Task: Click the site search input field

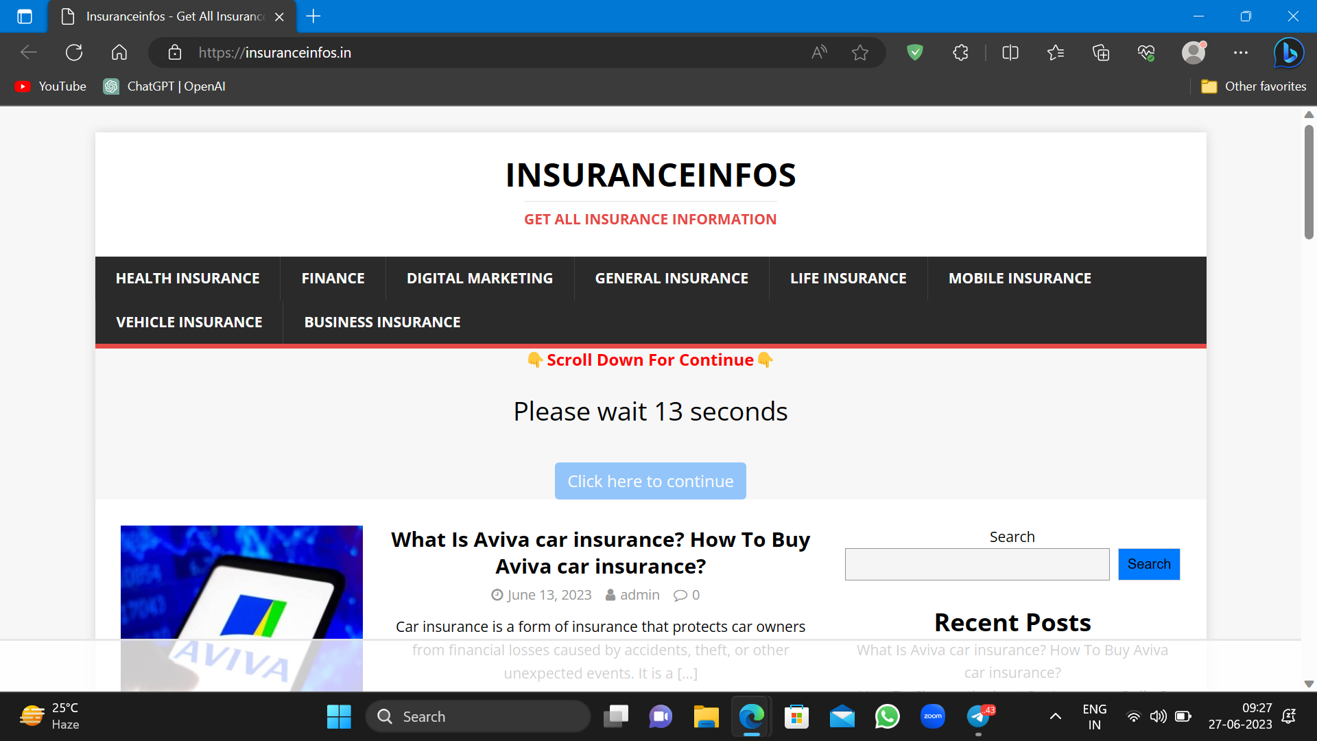Action: 977,564
